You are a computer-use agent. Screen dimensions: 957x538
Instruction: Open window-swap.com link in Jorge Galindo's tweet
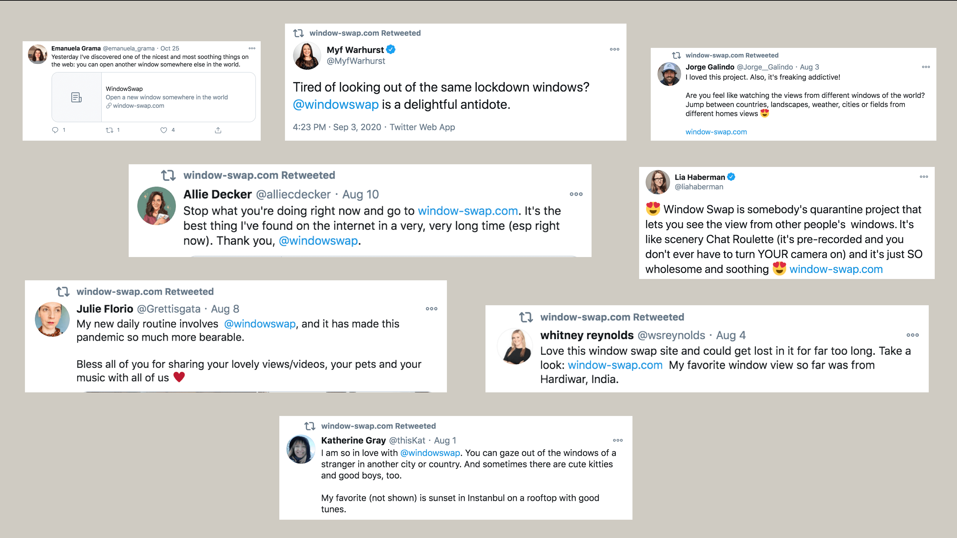click(x=716, y=132)
